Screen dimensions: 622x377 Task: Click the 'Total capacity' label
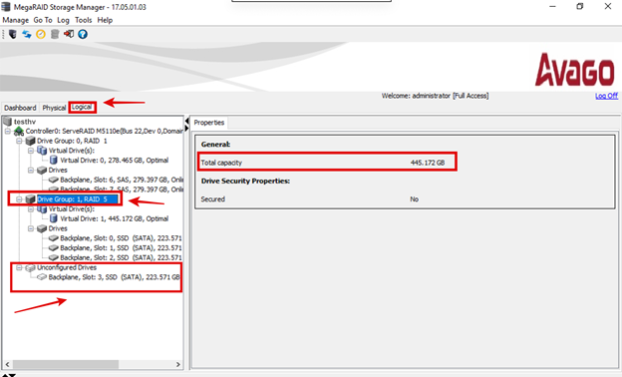click(221, 163)
